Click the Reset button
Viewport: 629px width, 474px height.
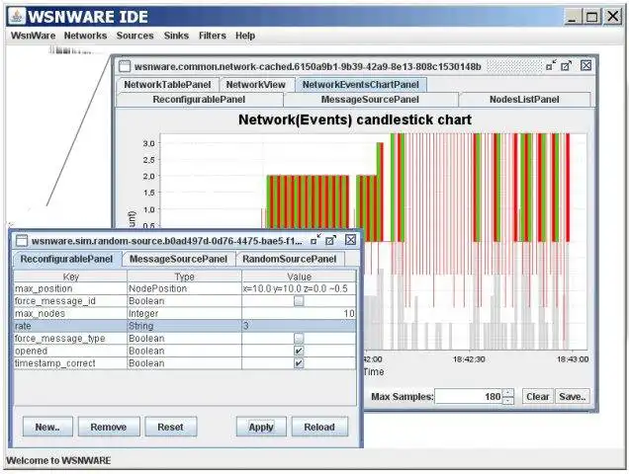click(170, 427)
